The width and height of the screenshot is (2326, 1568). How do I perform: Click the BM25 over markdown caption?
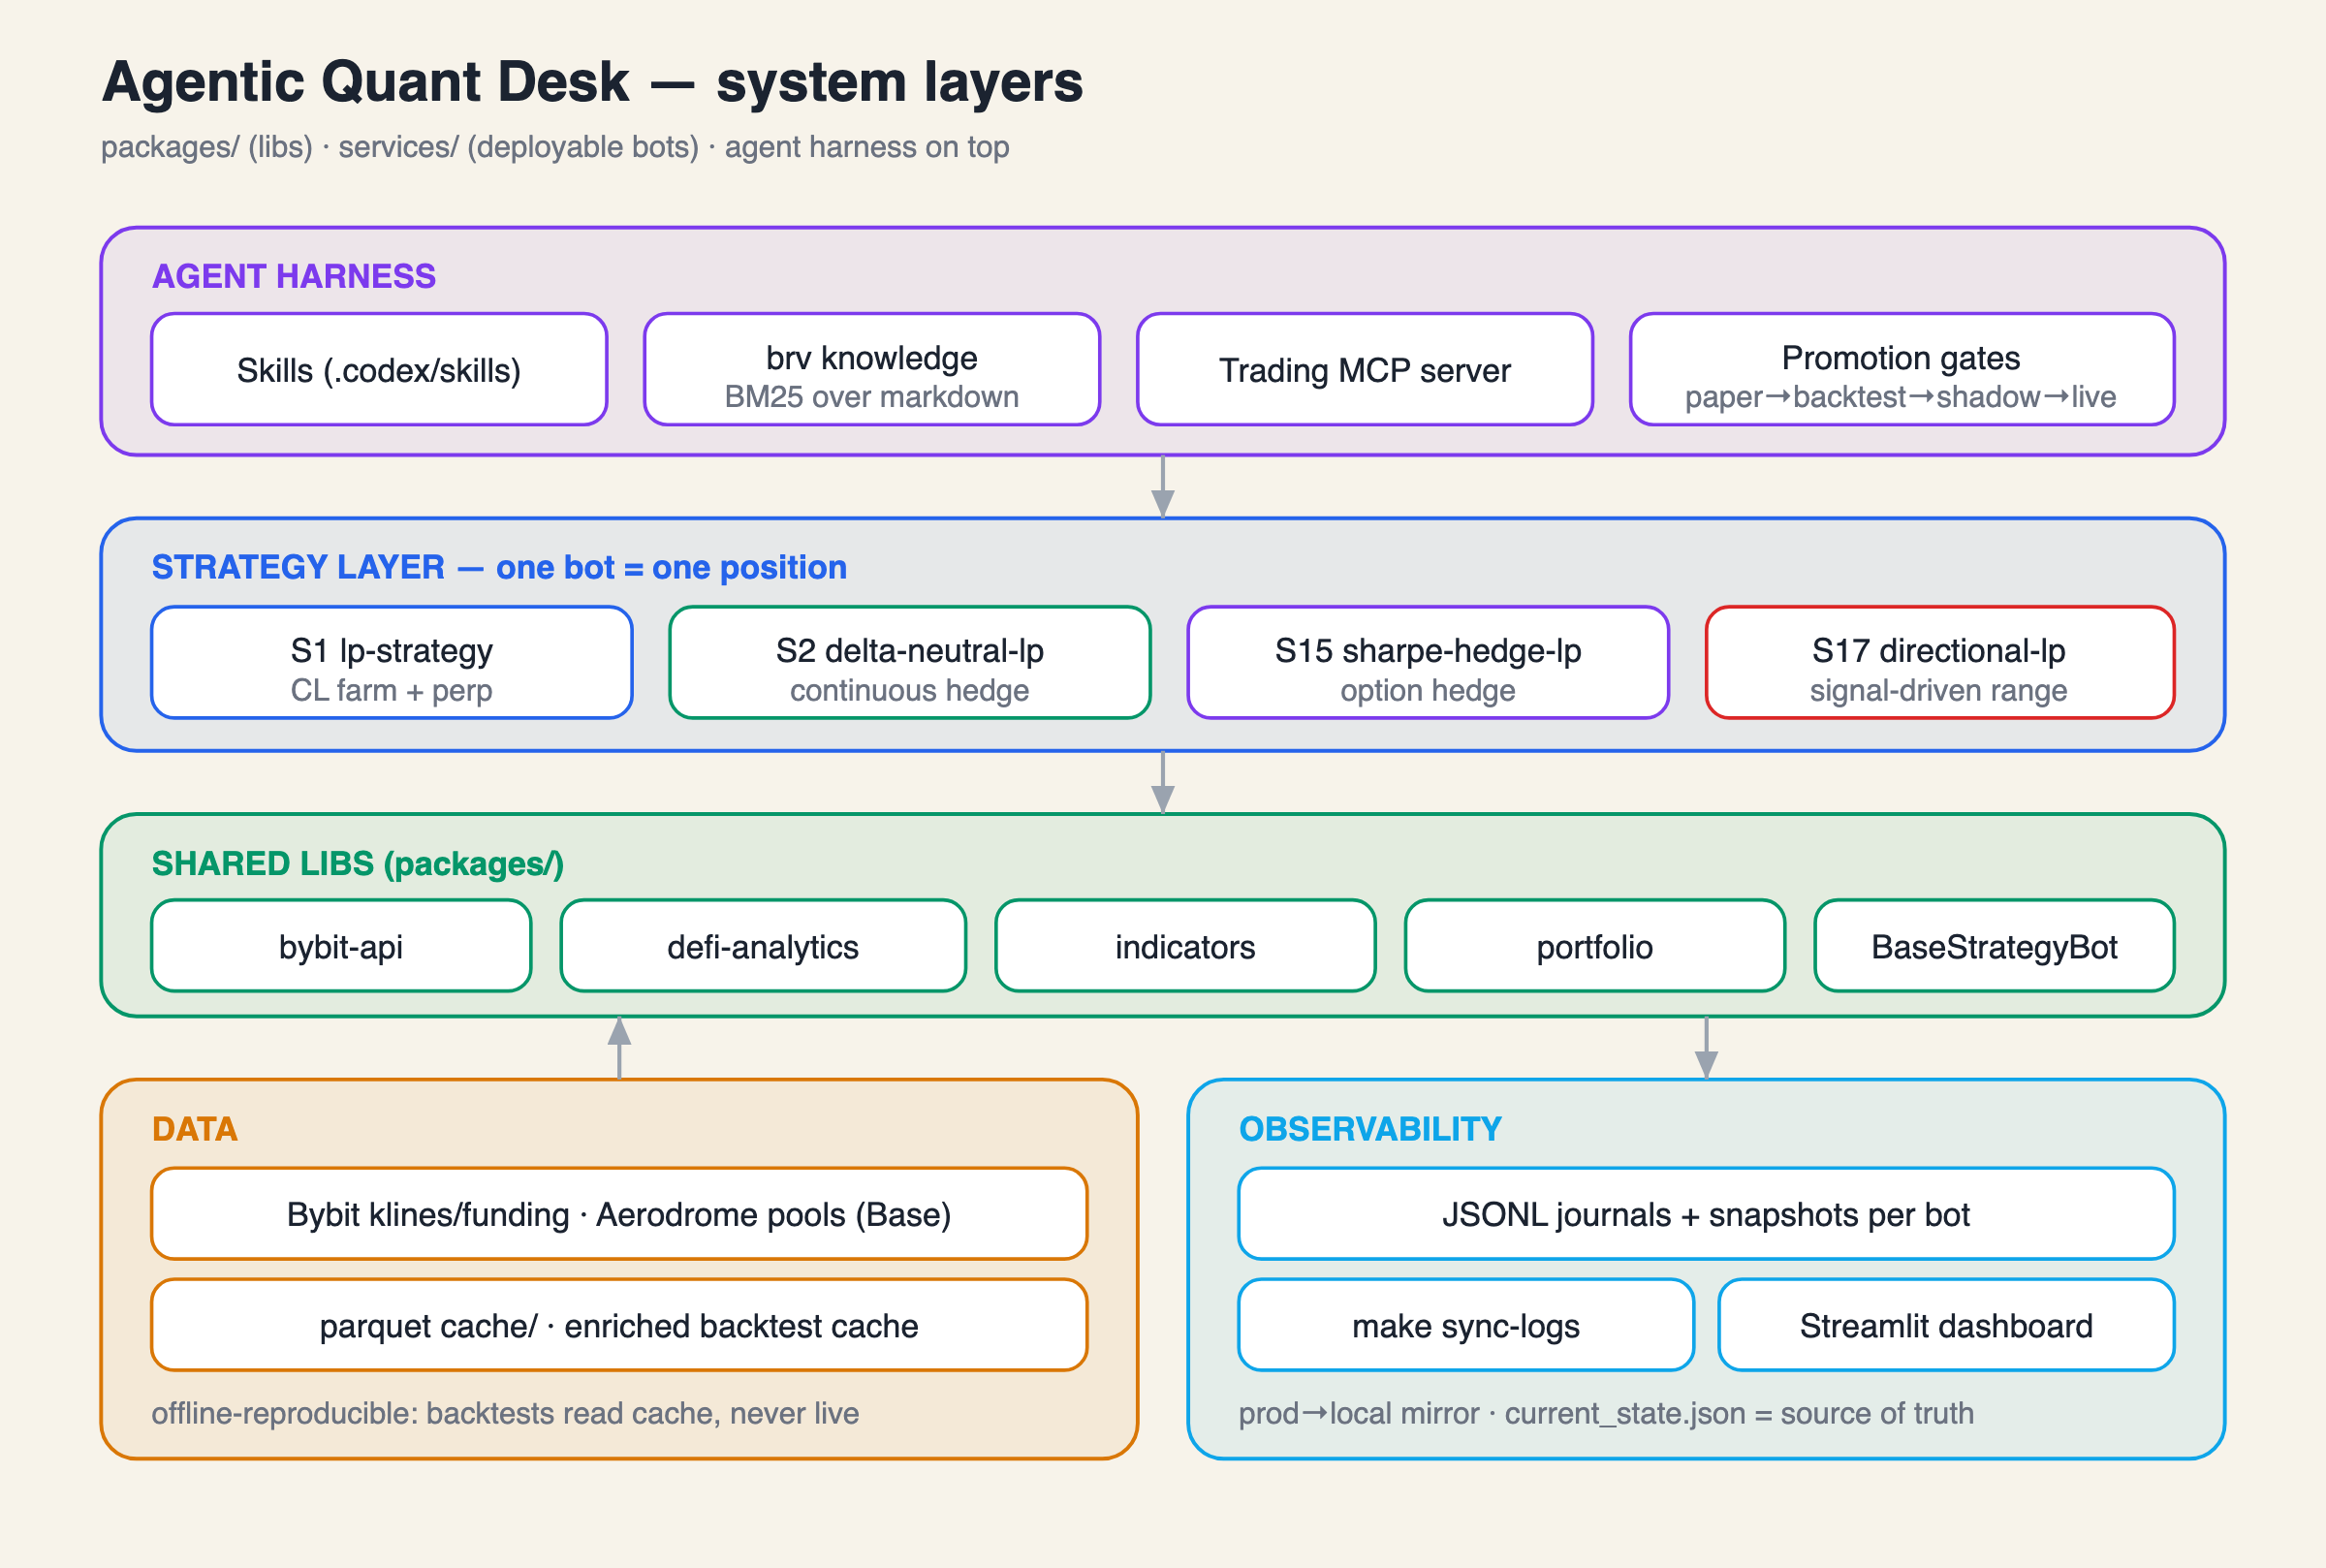coord(872,397)
